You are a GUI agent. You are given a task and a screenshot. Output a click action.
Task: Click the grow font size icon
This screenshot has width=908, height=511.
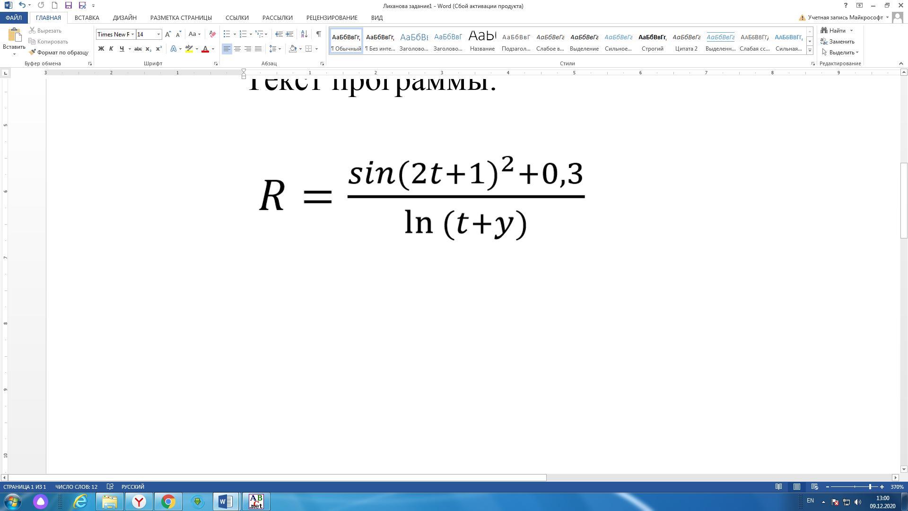pyautogui.click(x=168, y=34)
